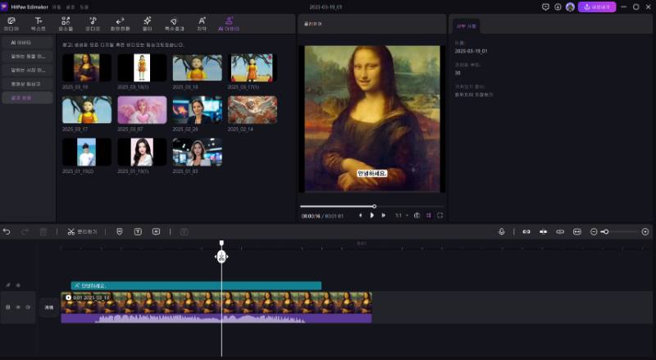
Task: Click the preview progress bar handle
Action: pos(374,207)
